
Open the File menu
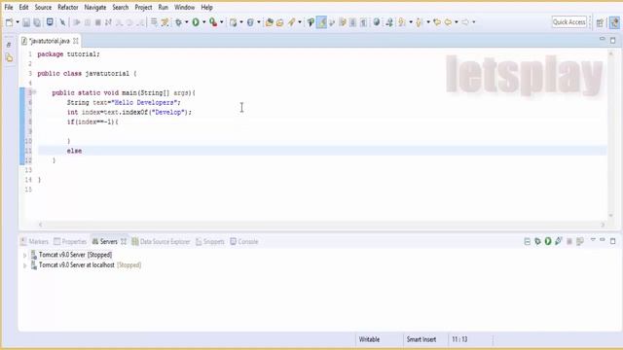[9, 7]
